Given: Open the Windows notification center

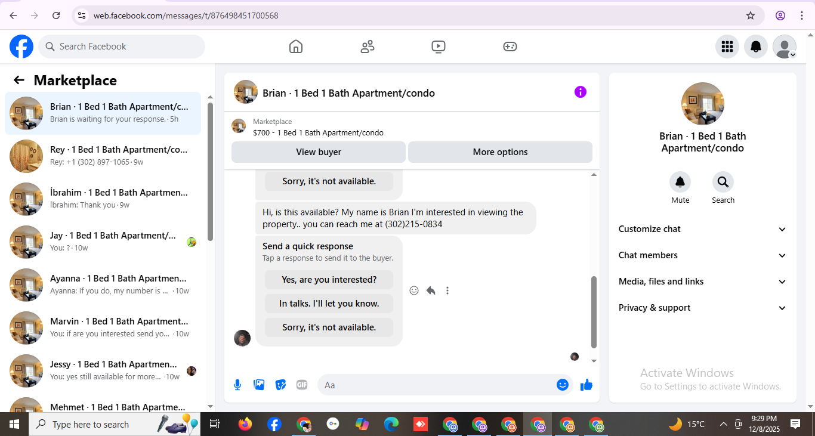Looking at the screenshot, I should pos(795,424).
